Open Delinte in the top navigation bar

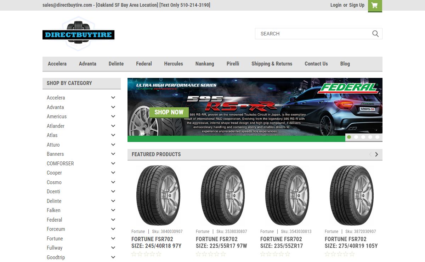pos(116,64)
